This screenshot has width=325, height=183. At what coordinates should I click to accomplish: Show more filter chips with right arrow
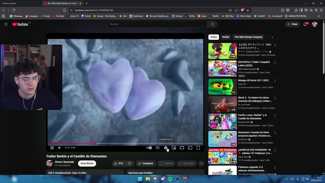click(x=272, y=37)
